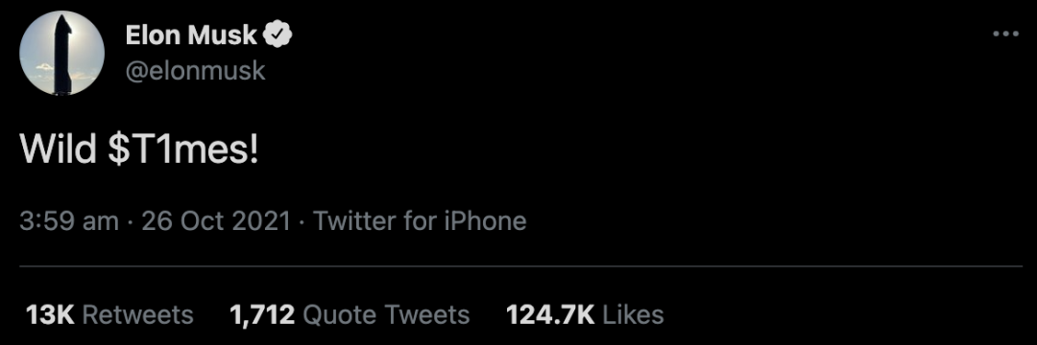Click the horizontal divider above the stats
Viewport: 1037px width, 345px height.
point(521,265)
